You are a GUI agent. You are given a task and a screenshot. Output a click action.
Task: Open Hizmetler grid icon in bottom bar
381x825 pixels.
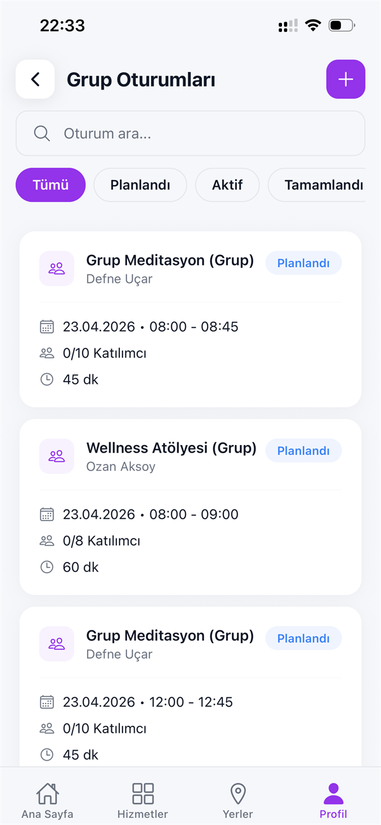tap(143, 794)
